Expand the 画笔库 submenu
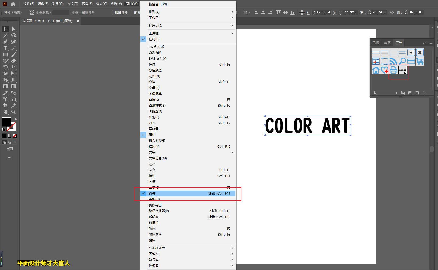This screenshot has width=438, height=270. click(188, 254)
